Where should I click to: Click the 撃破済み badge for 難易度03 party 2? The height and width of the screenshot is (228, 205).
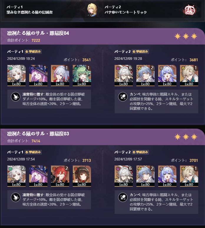[x=140, y=152]
